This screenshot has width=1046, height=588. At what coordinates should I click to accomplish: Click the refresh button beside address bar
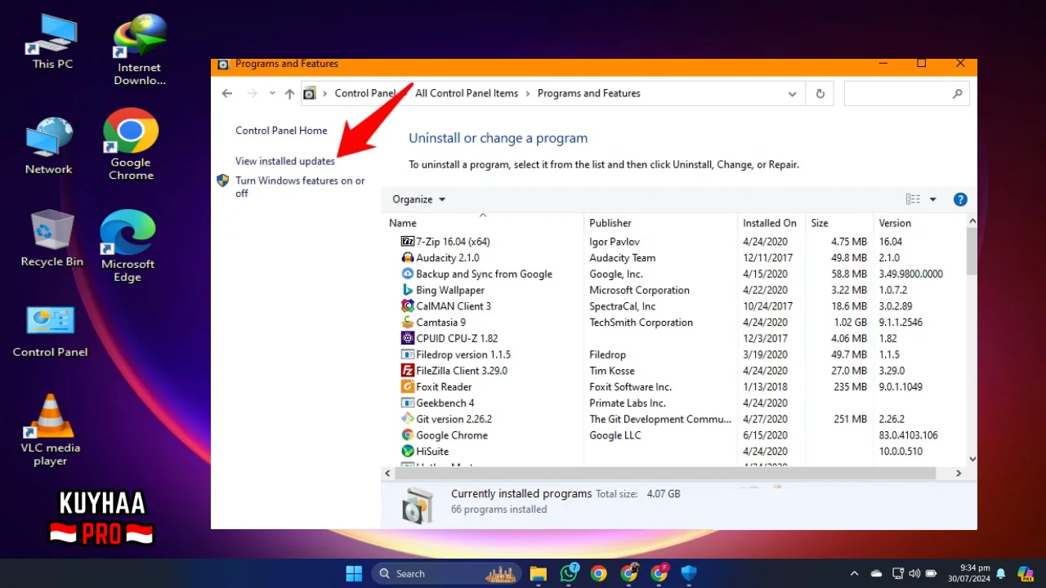click(820, 94)
